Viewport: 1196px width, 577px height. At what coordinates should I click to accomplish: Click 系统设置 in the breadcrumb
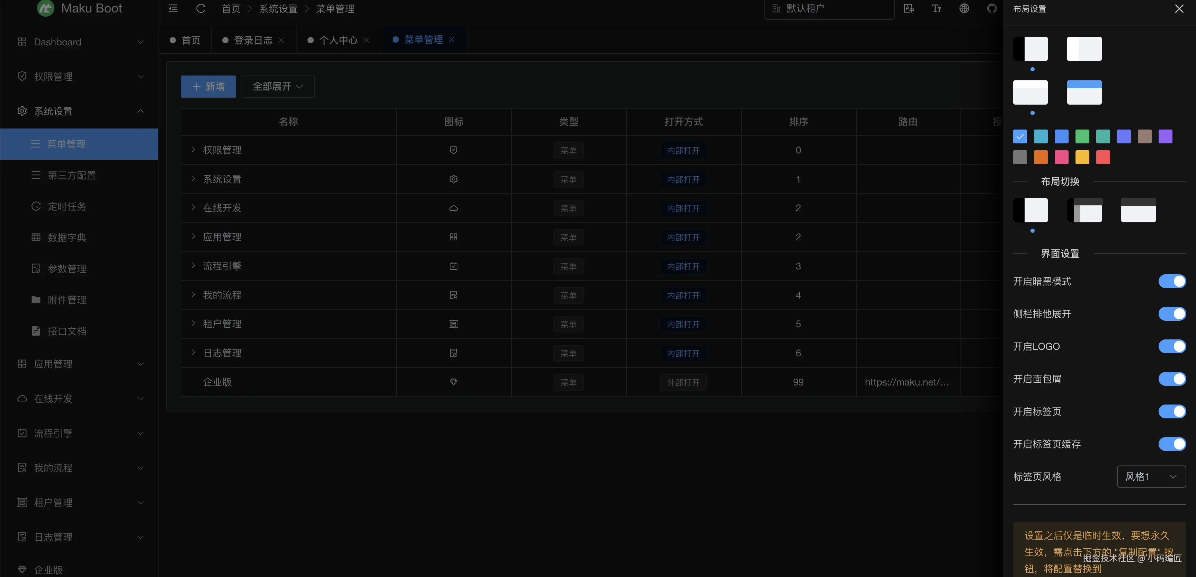tap(278, 9)
